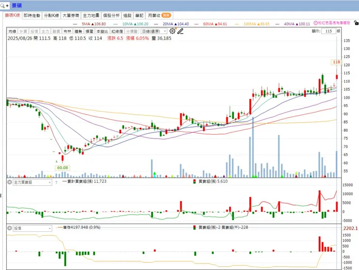Close the 主力買賣超 indicator panel
Viewport: 359px width, 270px height.
9,182
